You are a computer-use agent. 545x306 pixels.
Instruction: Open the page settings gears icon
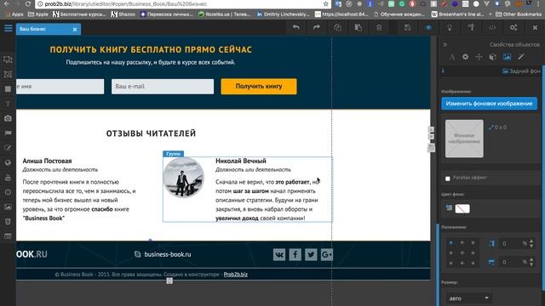(513, 28)
